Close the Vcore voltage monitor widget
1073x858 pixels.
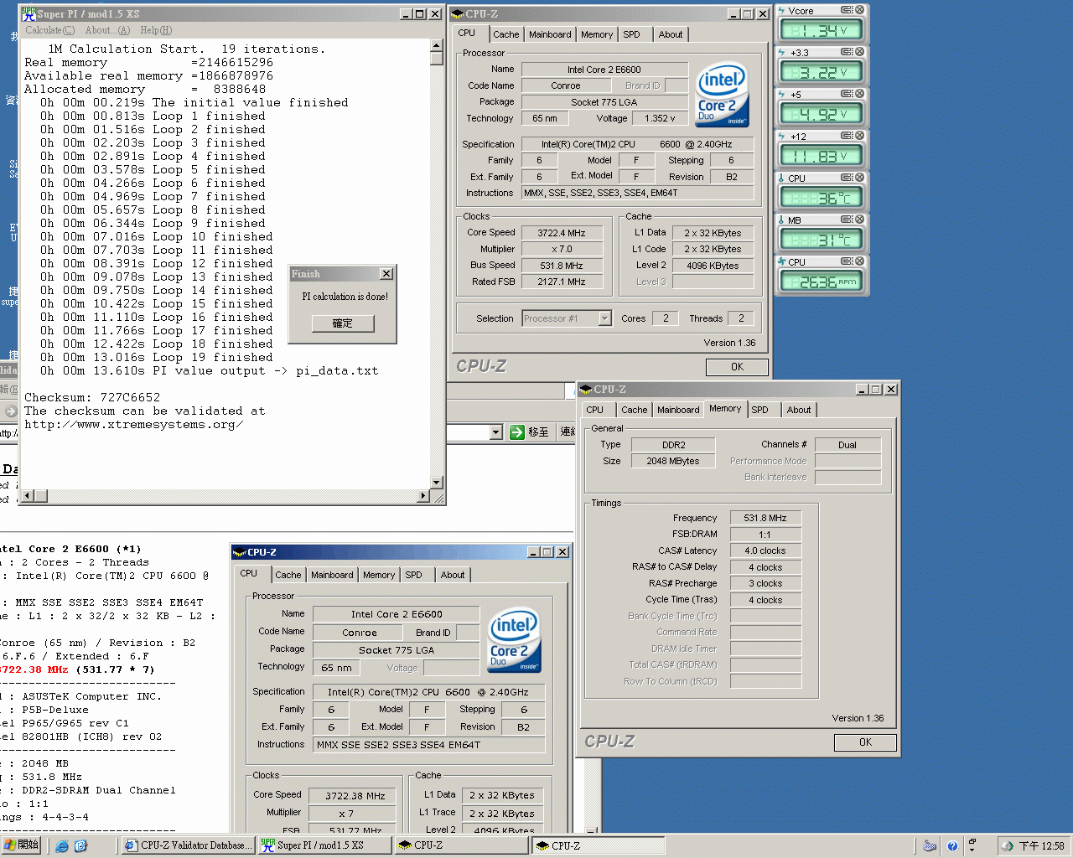click(x=859, y=10)
